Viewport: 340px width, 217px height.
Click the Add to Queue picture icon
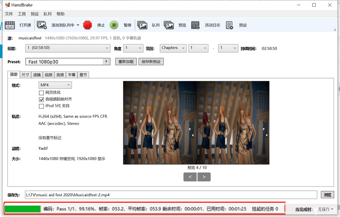click(x=42, y=25)
